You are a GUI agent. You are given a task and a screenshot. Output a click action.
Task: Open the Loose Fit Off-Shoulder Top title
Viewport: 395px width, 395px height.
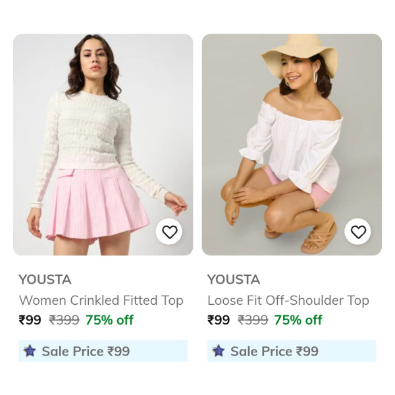pos(288,300)
